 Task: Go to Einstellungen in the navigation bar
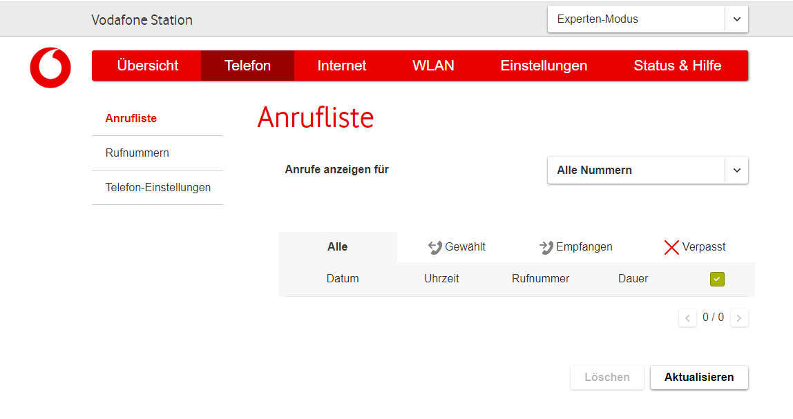pyautogui.click(x=544, y=66)
